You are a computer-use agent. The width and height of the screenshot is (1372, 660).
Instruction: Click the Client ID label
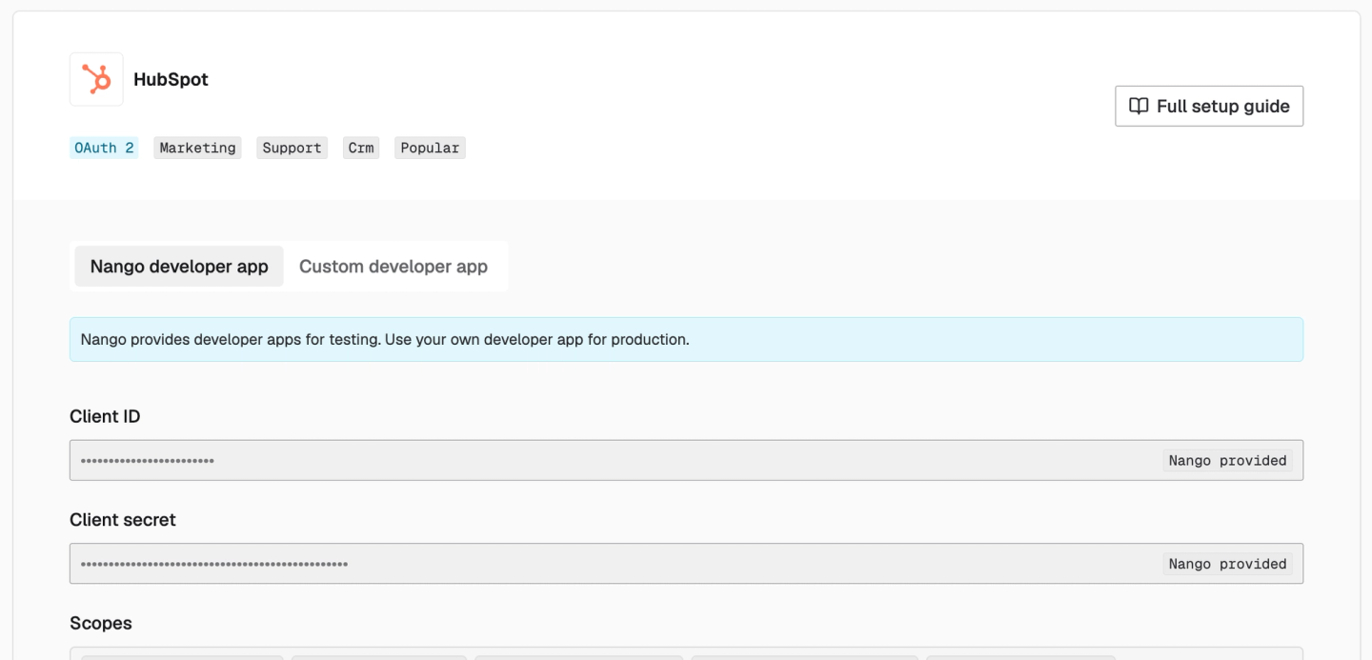(105, 416)
